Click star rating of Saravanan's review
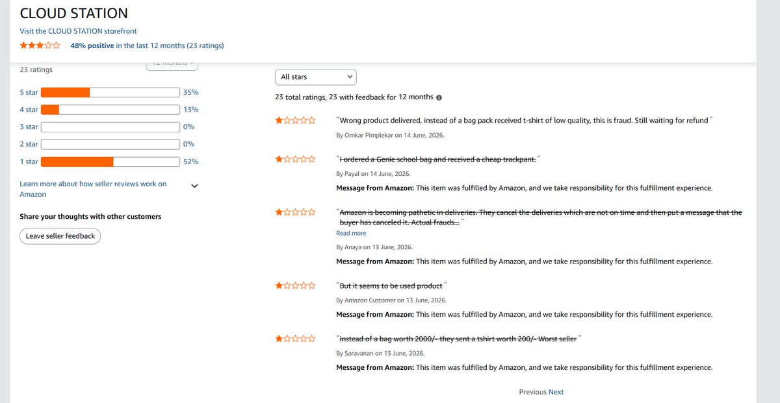The height and width of the screenshot is (403, 780). (x=296, y=339)
